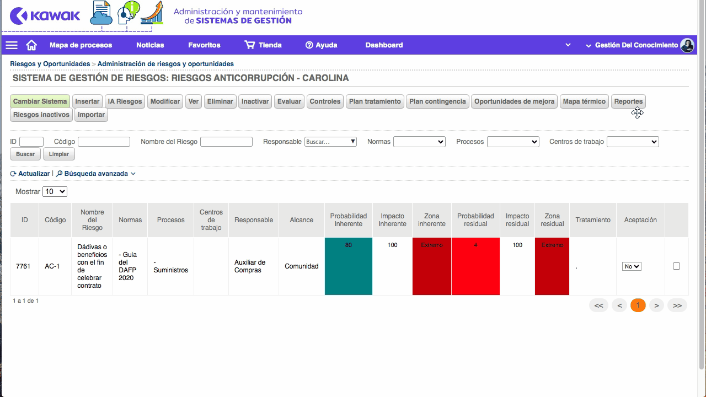This screenshot has height=397, width=706.
Task: Click the Insertar button
Action: 87,101
